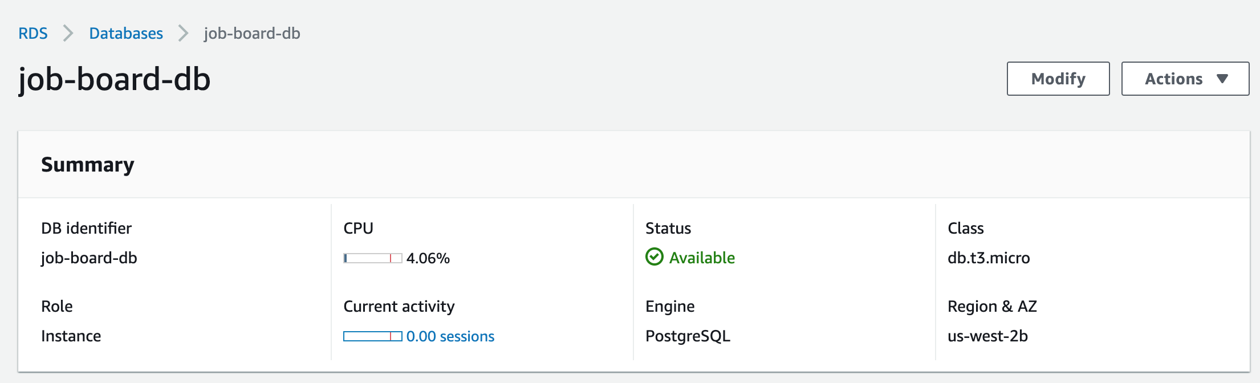Click the CPU usage bar

tap(373, 258)
